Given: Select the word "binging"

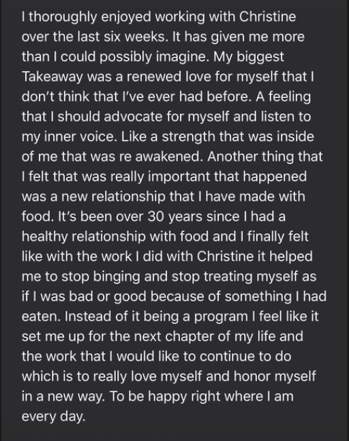Looking at the screenshot, I should pyautogui.click(x=117, y=277).
